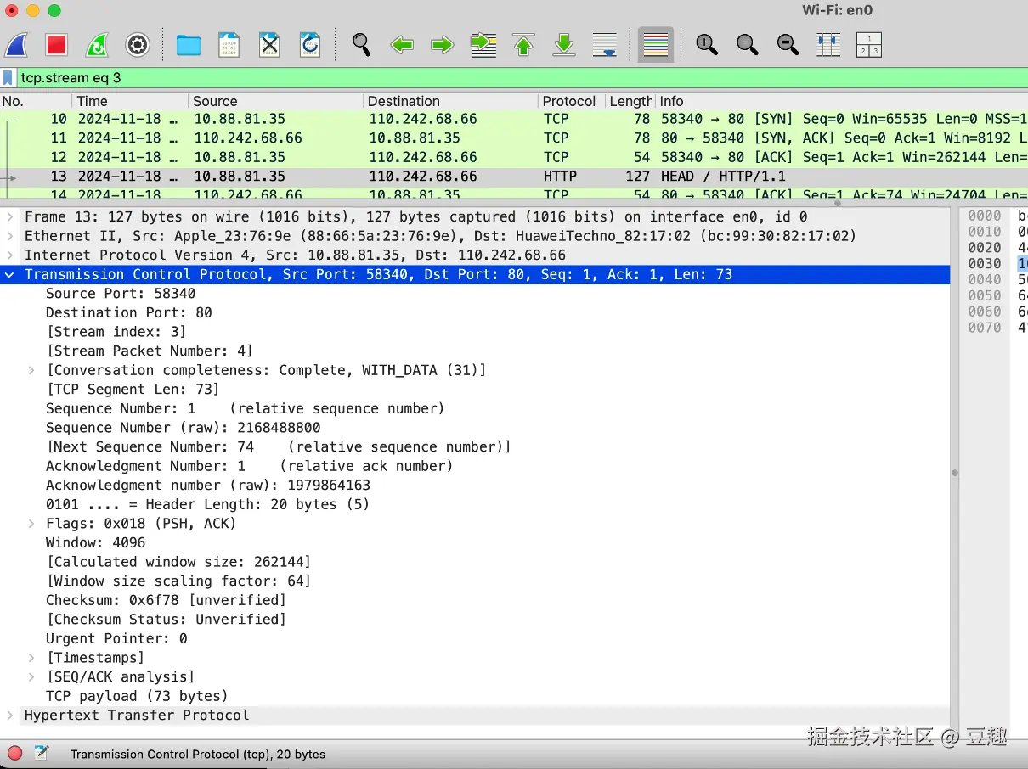The image size is (1028, 769).
Task: Click the blue shark fin start capture icon
Action: 17,45
